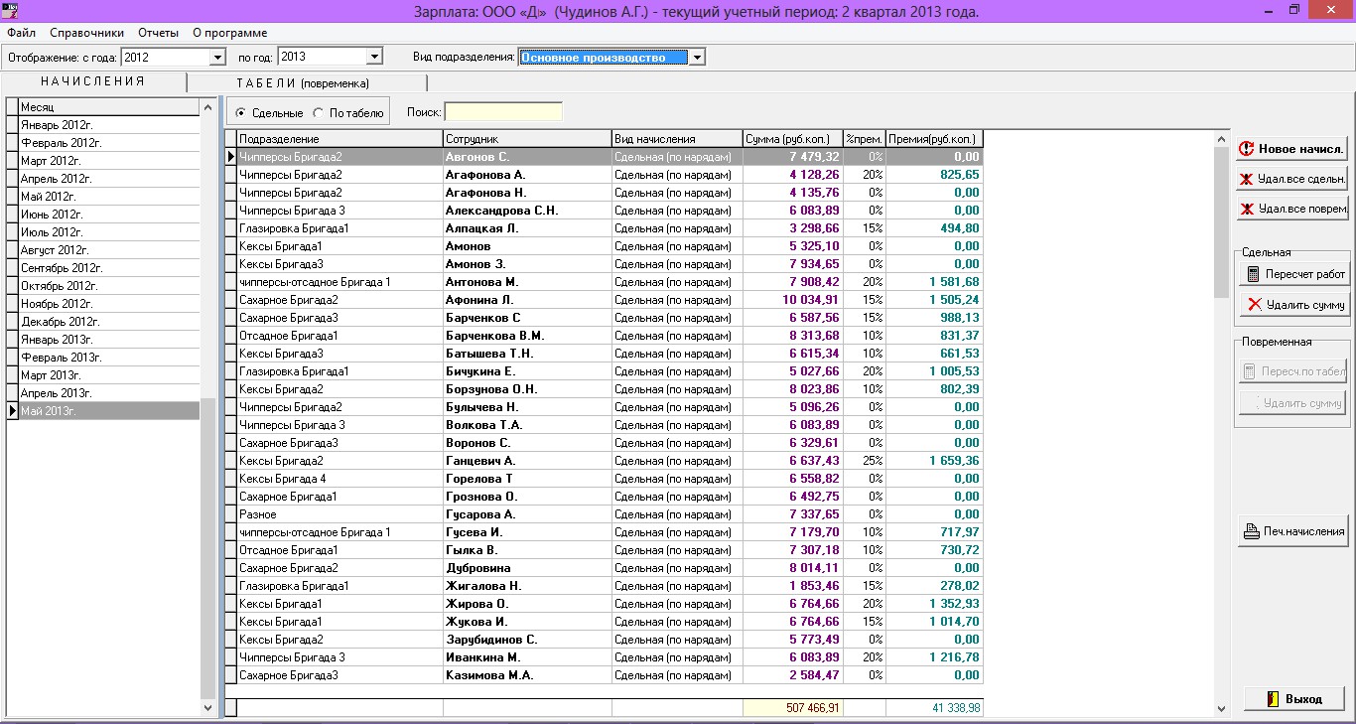Click the Вид начисления column header
The height and width of the screenshot is (724, 1356).
pyautogui.click(x=677, y=139)
